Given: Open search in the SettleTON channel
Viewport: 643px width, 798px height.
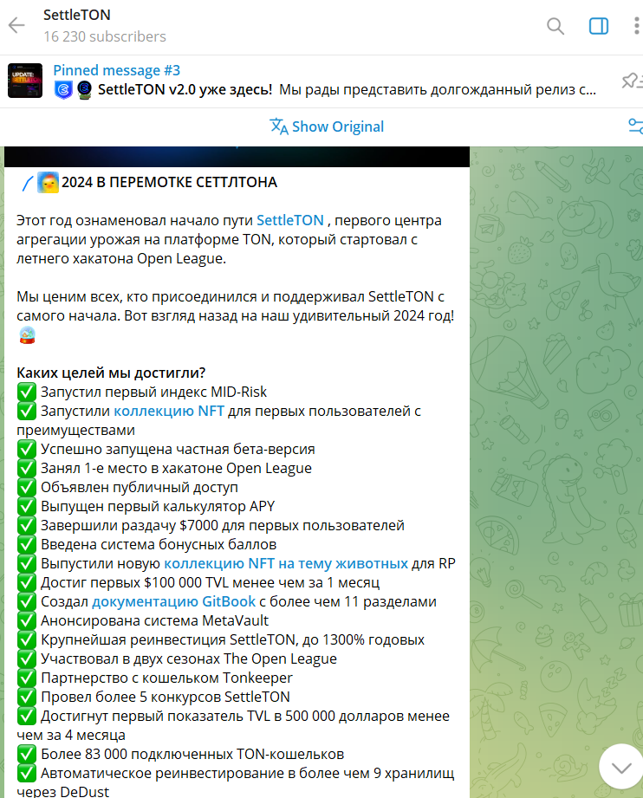Looking at the screenshot, I should coord(555,25).
